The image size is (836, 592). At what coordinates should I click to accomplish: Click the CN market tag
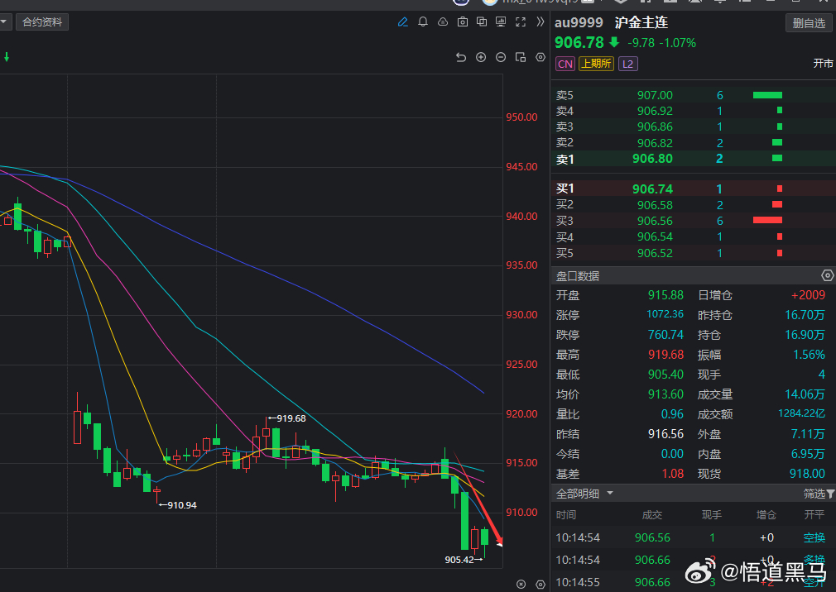pos(565,64)
